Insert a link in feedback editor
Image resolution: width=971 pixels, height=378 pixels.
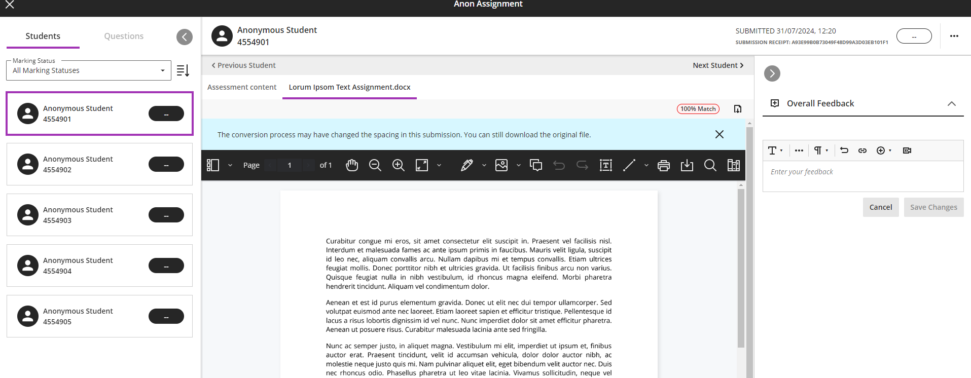point(862,150)
